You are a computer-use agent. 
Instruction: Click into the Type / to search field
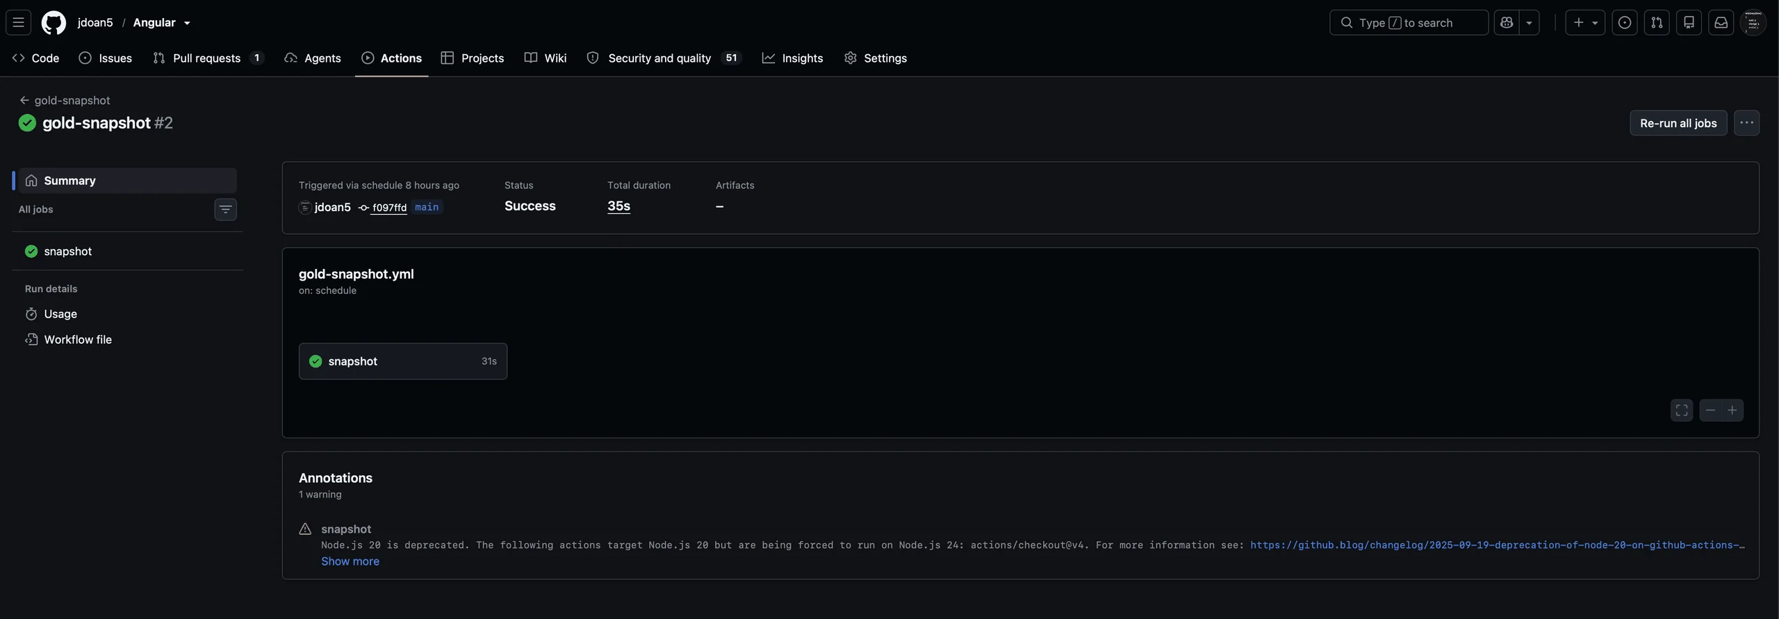[x=1409, y=22]
